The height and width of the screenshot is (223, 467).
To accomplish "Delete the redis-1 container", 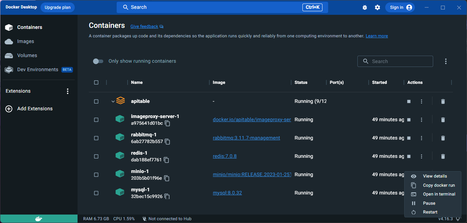I will [x=443, y=156].
